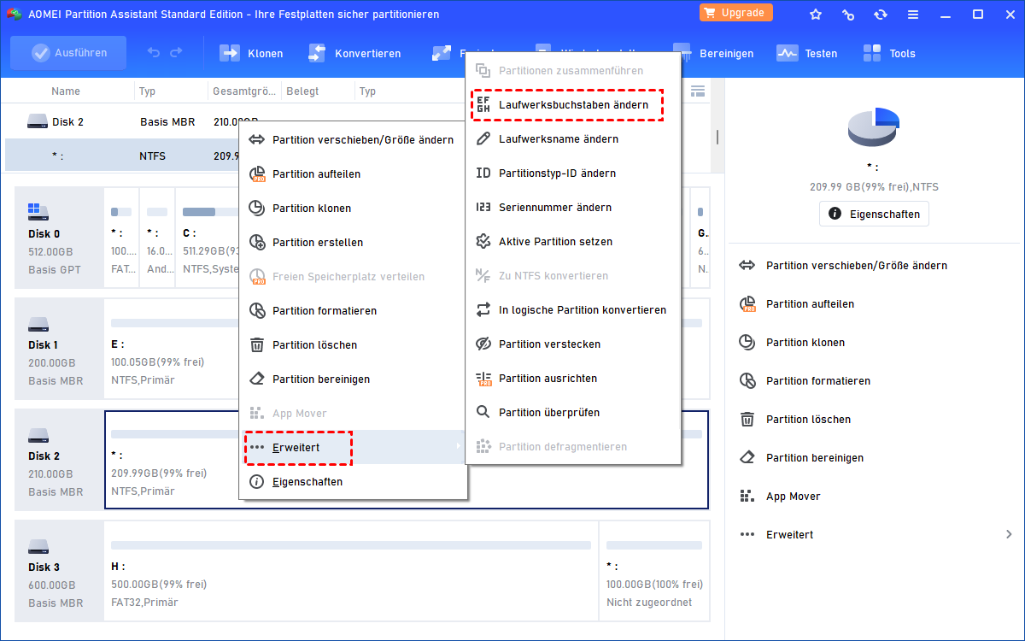The width and height of the screenshot is (1025, 641).
Task: Select 'Laufwerksname ändern' in submenu
Action: click(x=573, y=138)
